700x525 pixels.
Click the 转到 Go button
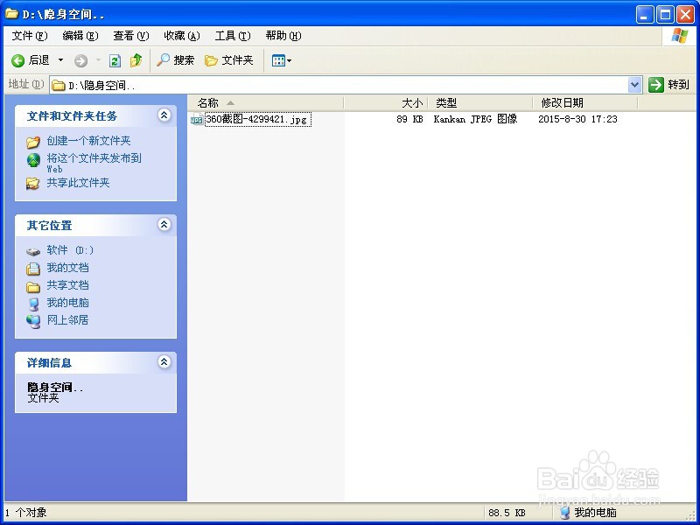[x=668, y=84]
